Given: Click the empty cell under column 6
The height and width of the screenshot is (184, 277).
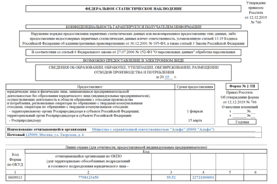Looking at the screenshot, I should pos(255,178).
